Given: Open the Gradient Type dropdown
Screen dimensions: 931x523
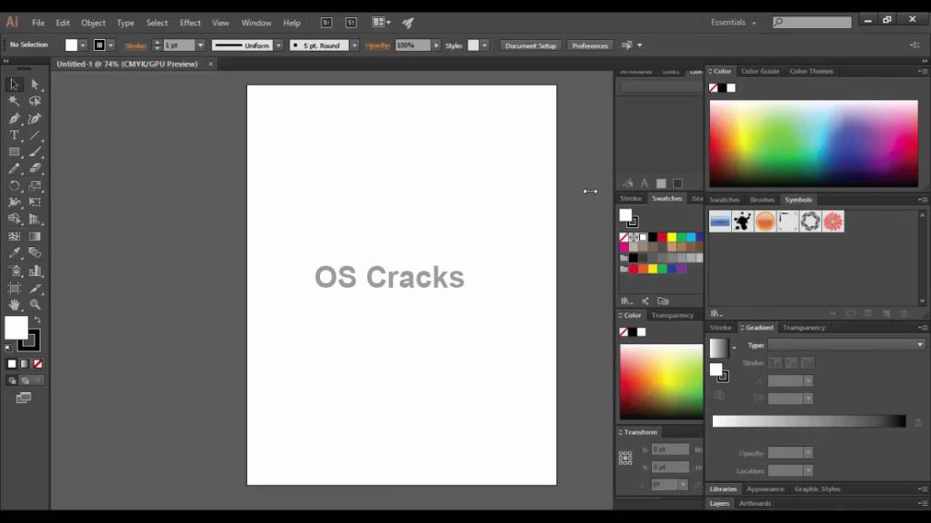Looking at the screenshot, I should click(x=846, y=344).
